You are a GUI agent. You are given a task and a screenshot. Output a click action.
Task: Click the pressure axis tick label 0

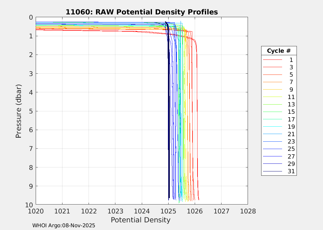[x=31, y=17]
